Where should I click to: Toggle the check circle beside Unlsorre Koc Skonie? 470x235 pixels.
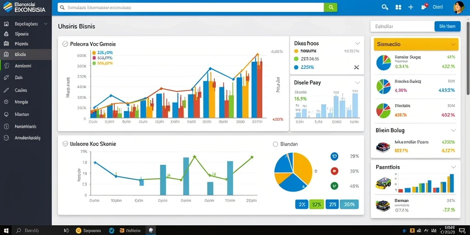(65, 144)
